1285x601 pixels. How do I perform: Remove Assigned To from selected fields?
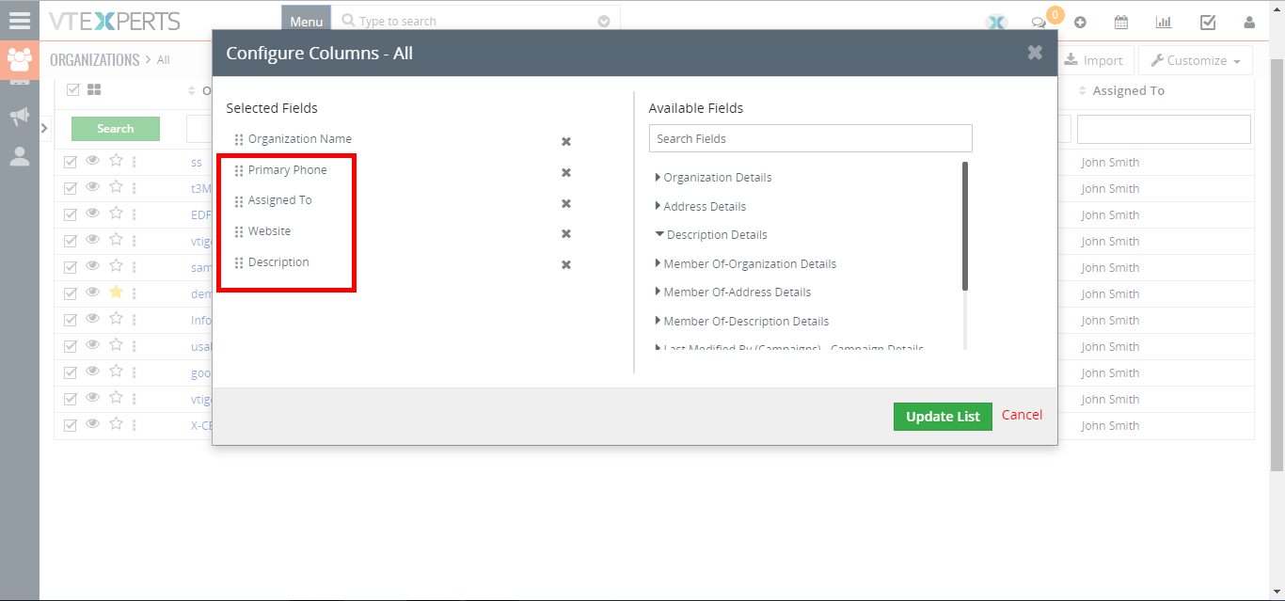click(566, 203)
